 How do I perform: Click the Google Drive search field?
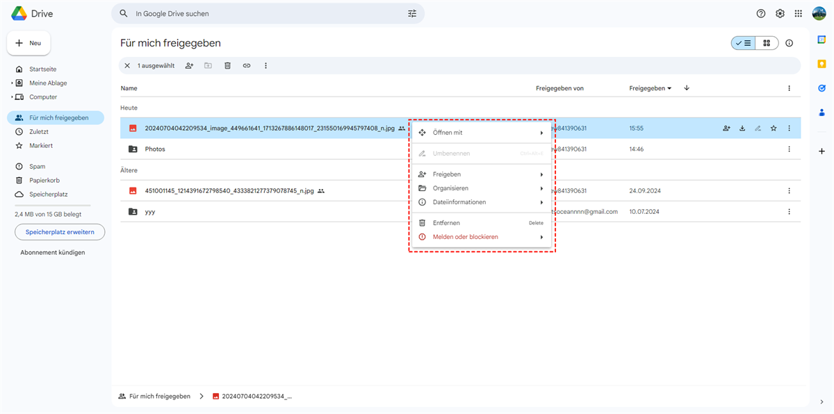[264, 14]
